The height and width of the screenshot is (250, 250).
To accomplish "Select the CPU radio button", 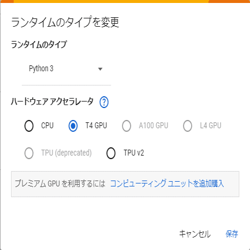I will click(x=29, y=126).
